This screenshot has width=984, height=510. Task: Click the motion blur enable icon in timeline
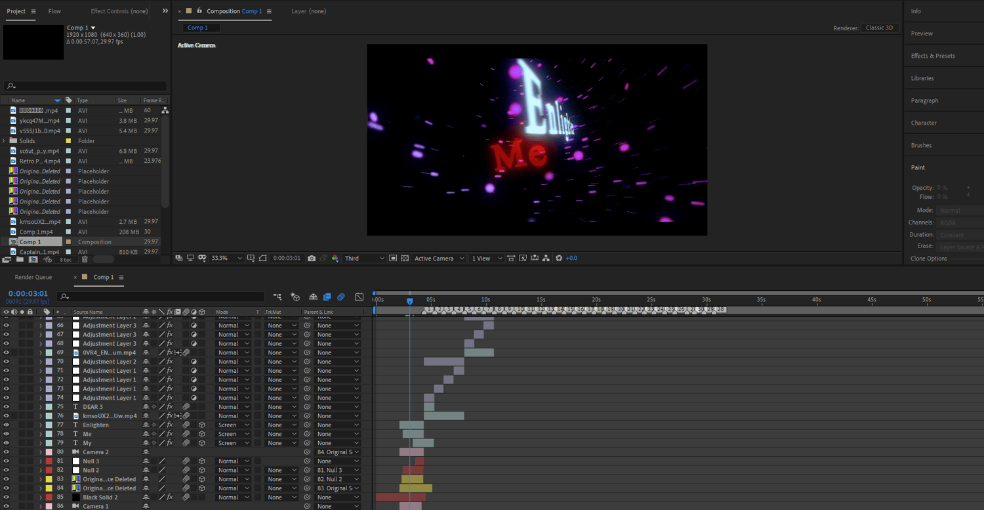(x=341, y=297)
